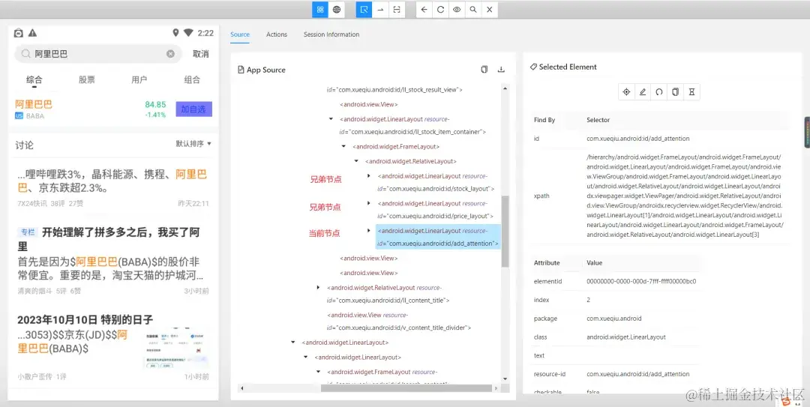810x407 pixels.
Task: Activate the Select Elements cursor tool
Action: tap(364, 9)
